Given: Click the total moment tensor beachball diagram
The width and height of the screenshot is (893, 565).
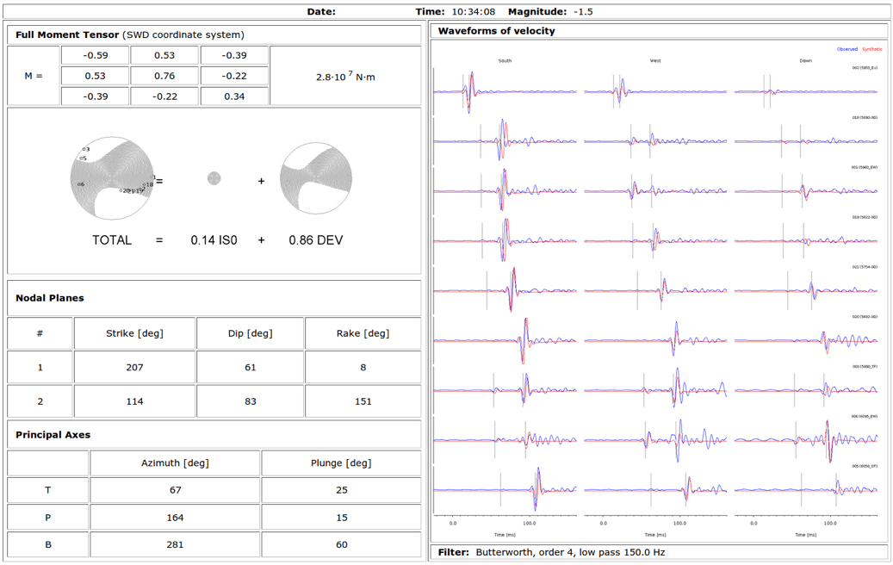Looking at the screenshot, I should coord(112,177).
